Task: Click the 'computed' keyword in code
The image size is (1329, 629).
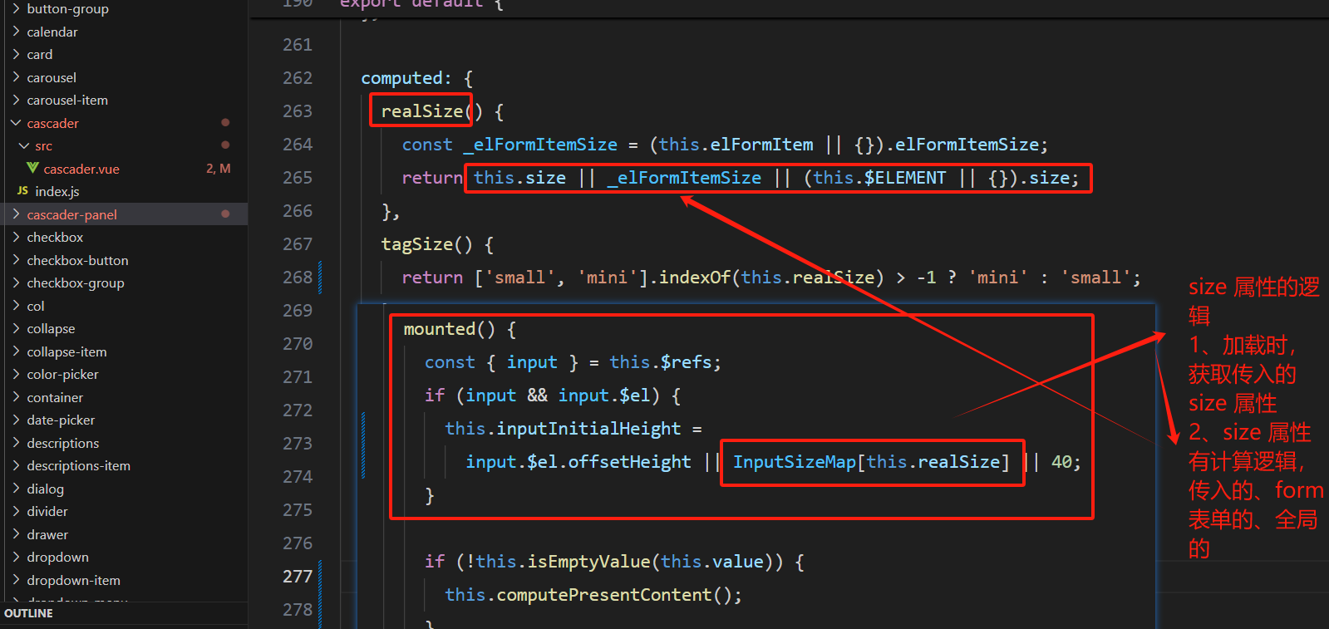Action: coord(401,78)
